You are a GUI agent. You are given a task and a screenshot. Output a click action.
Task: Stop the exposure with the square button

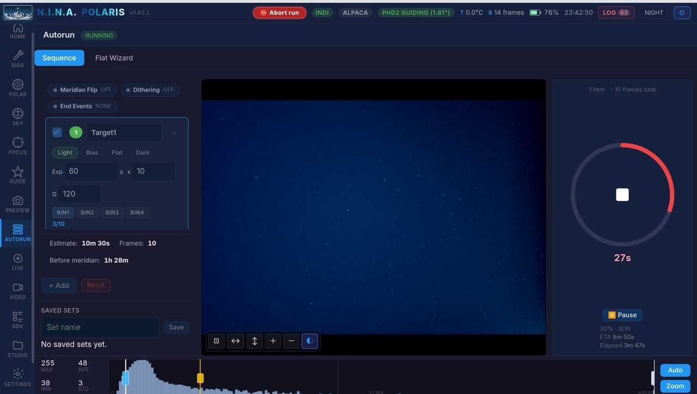coord(622,195)
